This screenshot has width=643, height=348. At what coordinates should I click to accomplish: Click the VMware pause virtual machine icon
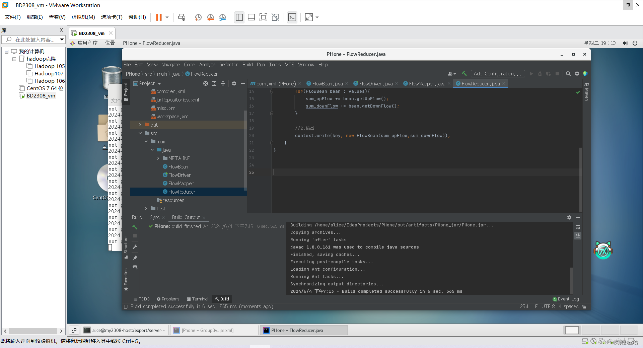[x=159, y=17]
